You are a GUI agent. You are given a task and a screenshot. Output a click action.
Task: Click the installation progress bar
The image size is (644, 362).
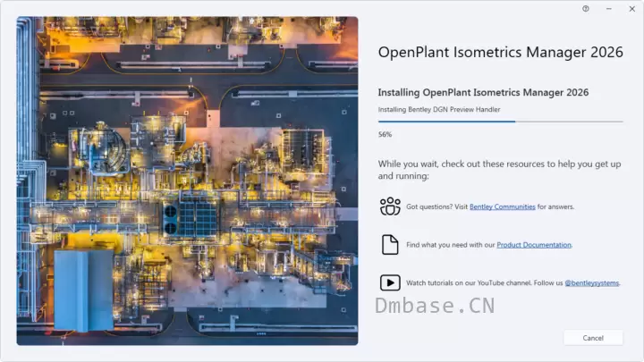500,122
